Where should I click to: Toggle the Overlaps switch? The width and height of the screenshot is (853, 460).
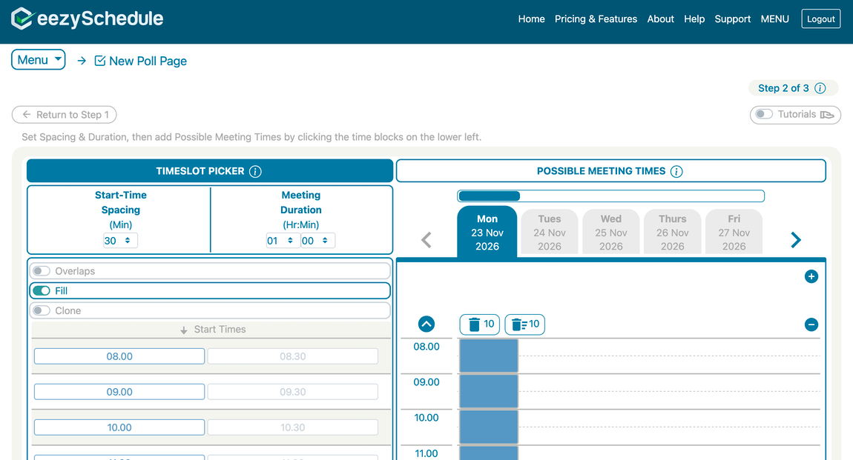[42, 271]
